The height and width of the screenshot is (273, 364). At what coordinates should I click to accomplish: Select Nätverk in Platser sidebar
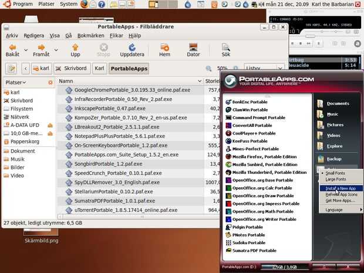point(19,117)
